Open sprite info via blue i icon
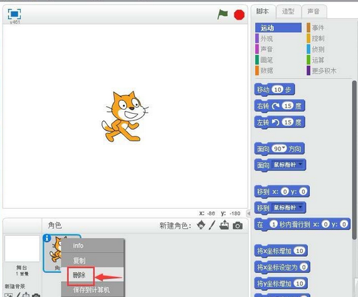 pos(47,238)
